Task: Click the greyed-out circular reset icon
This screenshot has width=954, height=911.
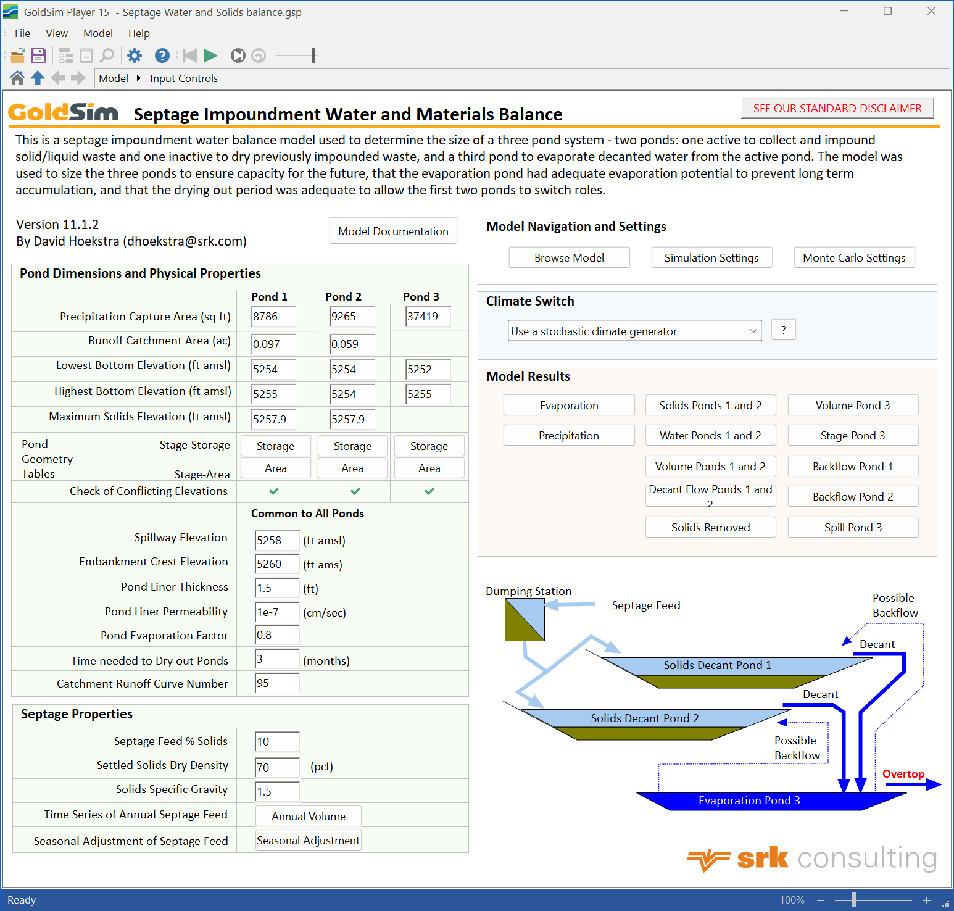Action: point(259,56)
